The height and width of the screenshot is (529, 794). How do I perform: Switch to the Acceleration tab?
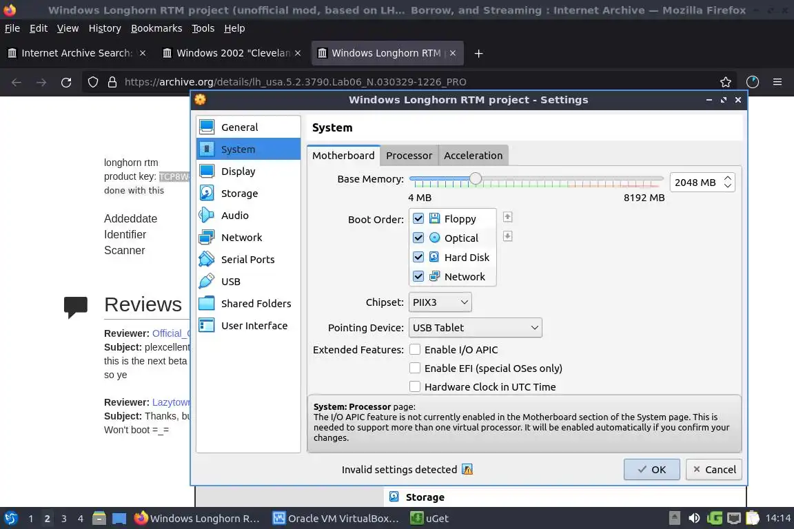474,156
